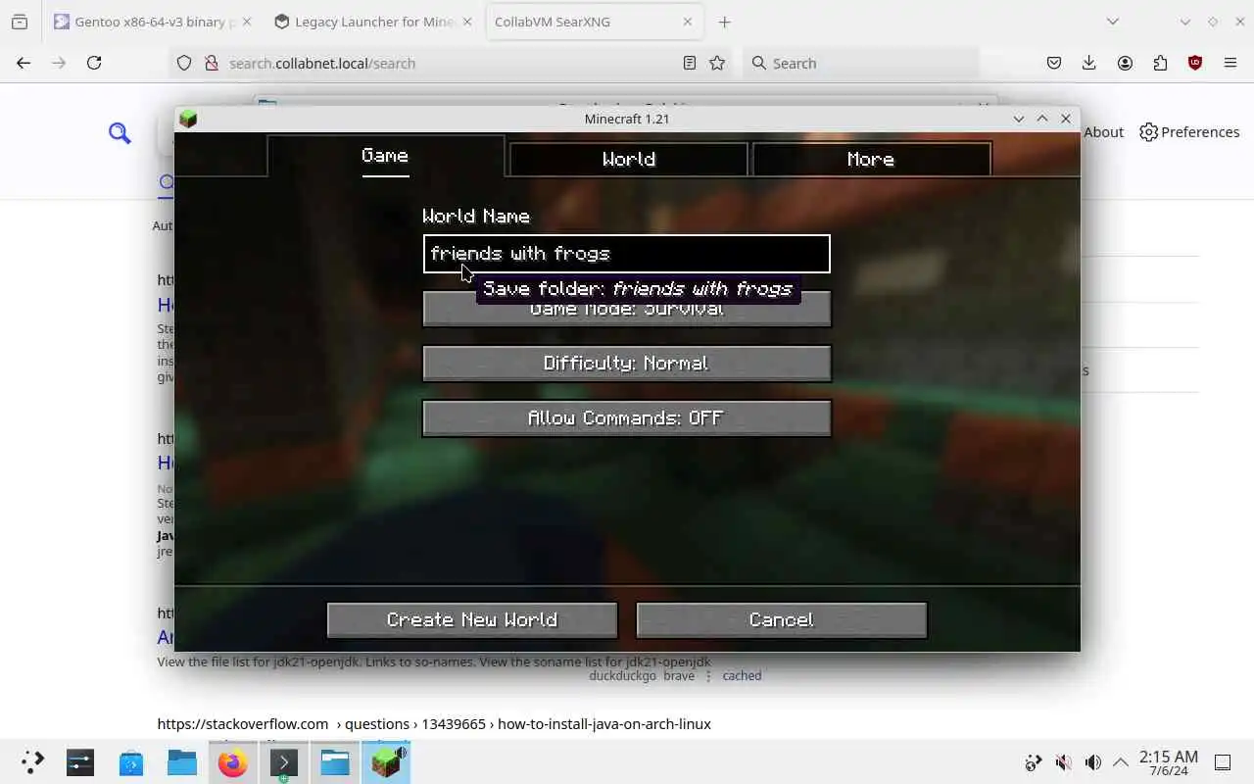Cancel world creation in Minecraft
1254x784 pixels.
click(782, 620)
